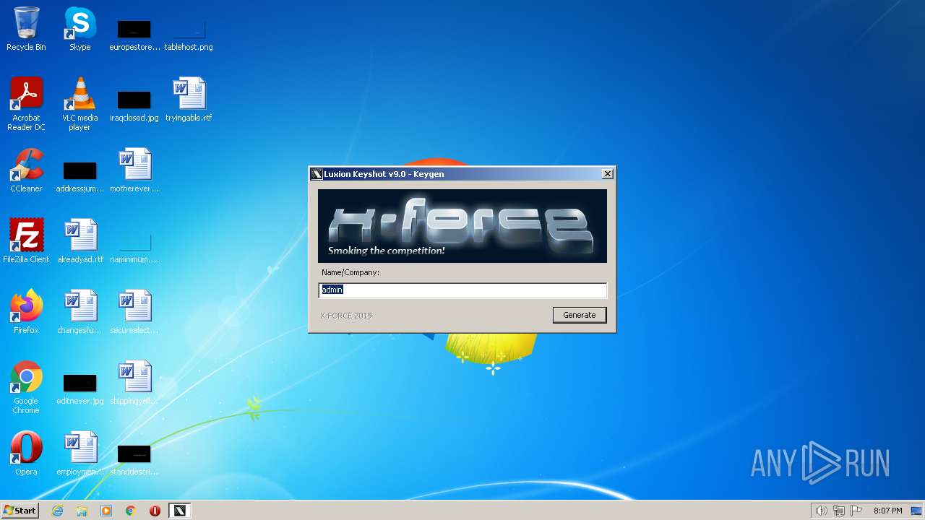Select the tryingable.rtf document icon
The width and height of the screenshot is (925, 520).
coord(189,100)
